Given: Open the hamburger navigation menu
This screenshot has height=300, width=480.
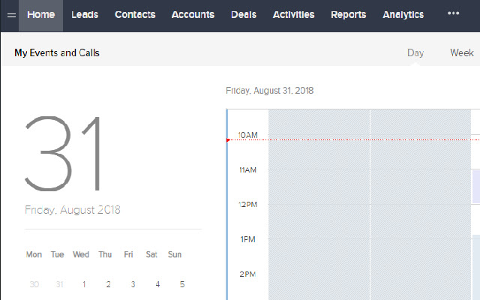Looking at the screenshot, I should [x=11, y=15].
